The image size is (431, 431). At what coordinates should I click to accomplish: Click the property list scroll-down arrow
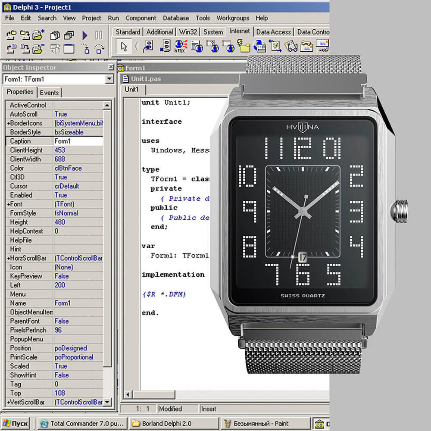(x=107, y=402)
